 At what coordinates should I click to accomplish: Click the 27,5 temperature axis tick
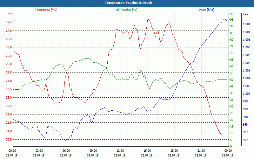[x=9, y=22]
